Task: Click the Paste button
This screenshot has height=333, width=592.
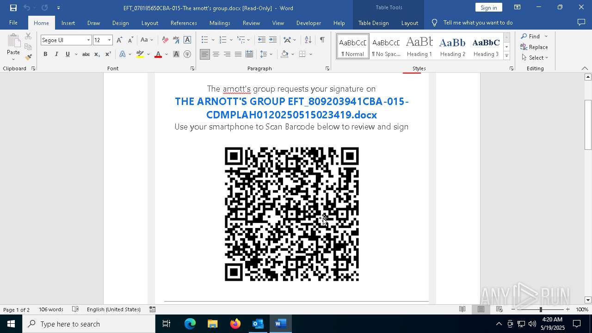Action: click(x=13, y=46)
